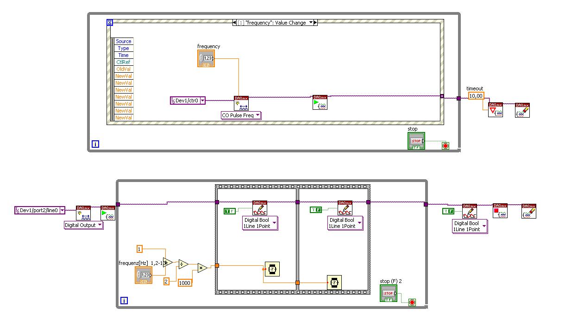The height and width of the screenshot is (314, 565).
Task: Open the event case selector dropdown arrow
Action: coord(310,22)
